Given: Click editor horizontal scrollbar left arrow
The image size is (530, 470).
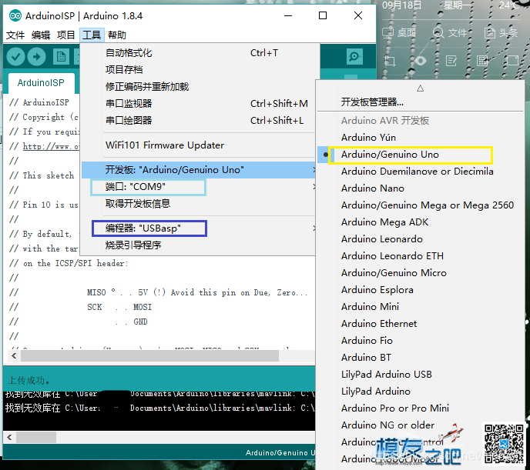Looking at the screenshot, I should click(14, 355).
